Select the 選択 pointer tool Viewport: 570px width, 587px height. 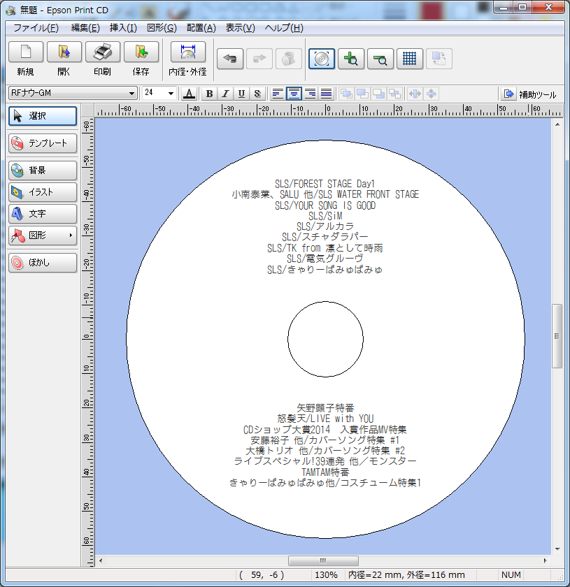click(x=43, y=116)
